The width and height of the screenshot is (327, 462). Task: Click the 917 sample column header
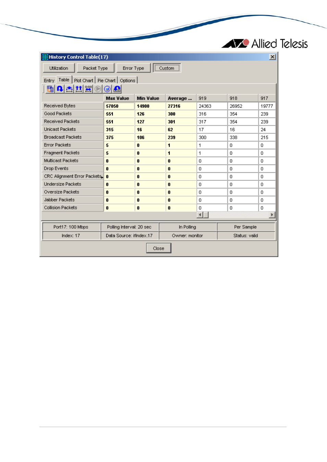267,98
